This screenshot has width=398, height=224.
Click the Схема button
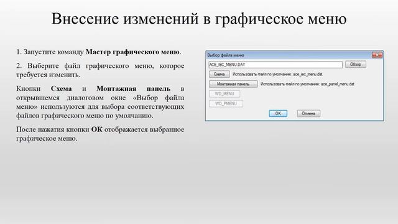[220, 74]
